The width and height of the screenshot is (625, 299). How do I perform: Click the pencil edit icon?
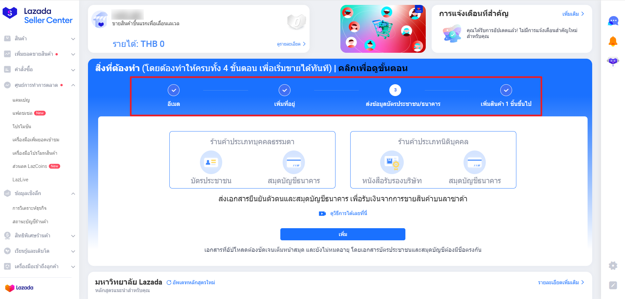pyautogui.click(x=613, y=285)
